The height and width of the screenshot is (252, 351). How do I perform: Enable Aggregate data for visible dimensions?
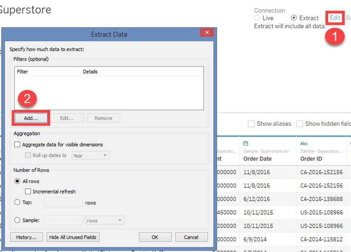click(x=17, y=145)
